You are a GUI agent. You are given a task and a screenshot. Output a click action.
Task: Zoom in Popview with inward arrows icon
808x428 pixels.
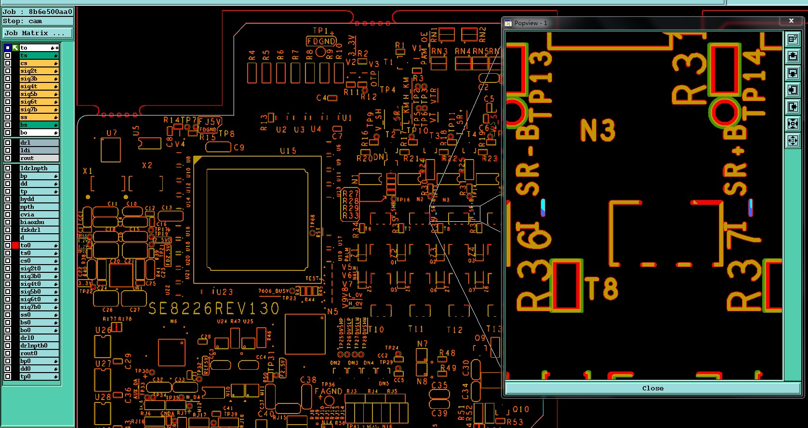coord(793,123)
